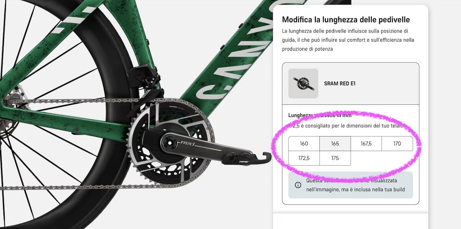Viewport: 461px width, 229px height.
Task: Select the 175 crank length option
Action: point(335,158)
